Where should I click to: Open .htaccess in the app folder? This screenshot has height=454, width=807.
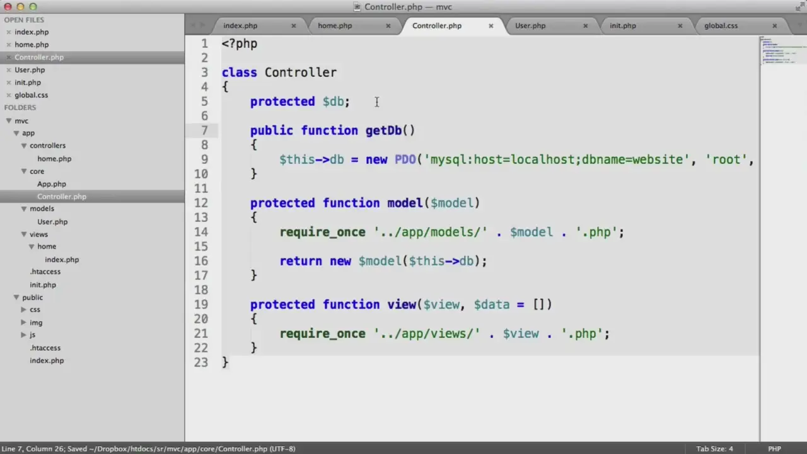point(45,272)
